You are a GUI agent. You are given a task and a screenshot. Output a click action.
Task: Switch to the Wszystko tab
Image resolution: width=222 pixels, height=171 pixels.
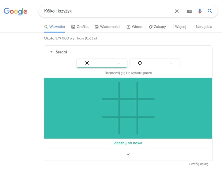54,27
